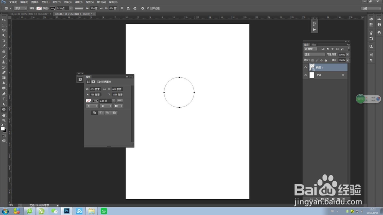Screen dimensions: 383x215
Task: Select the Gradient tool
Action: pyautogui.click(x=4, y=78)
